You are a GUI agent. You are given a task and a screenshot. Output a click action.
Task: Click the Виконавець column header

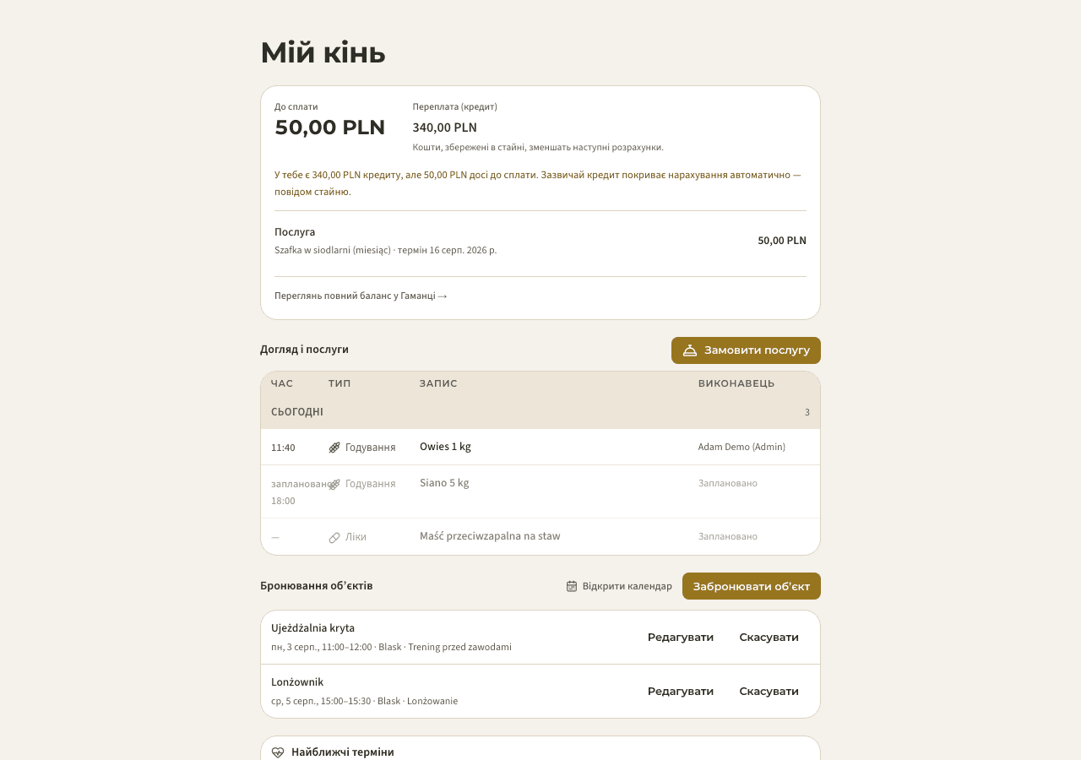point(736,383)
